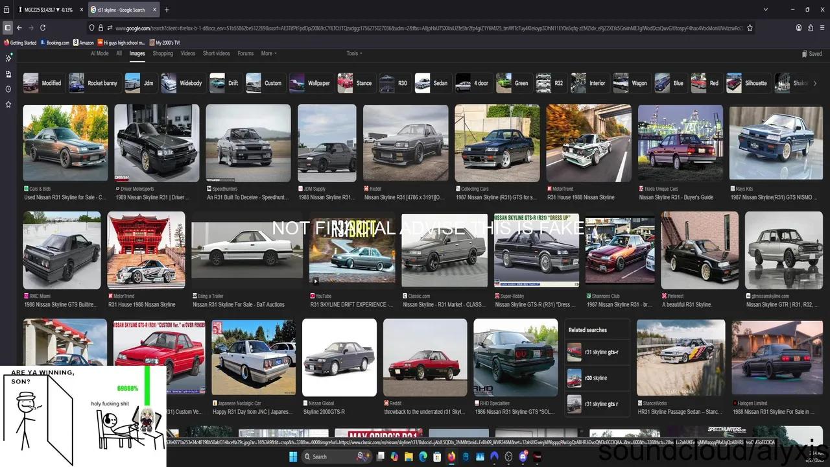Click the URL address bar
The width and height of the screenshot is (830, 467).
(421, 28)
